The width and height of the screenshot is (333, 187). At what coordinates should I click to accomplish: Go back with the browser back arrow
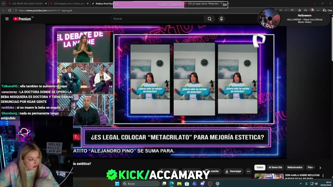[x=3, y=10]
